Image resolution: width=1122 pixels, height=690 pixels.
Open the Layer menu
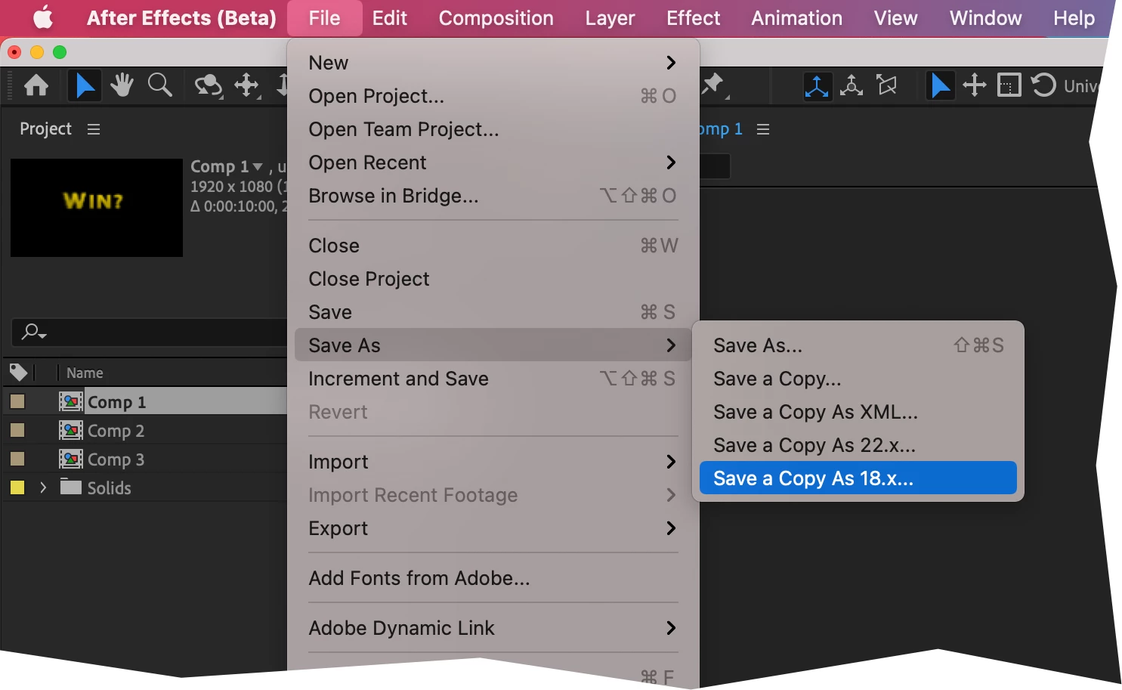[x=610, y=18]
